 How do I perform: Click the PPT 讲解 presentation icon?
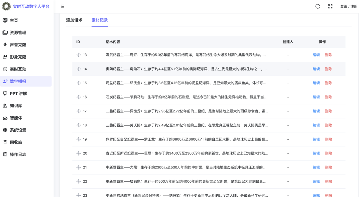coord(5,93)
